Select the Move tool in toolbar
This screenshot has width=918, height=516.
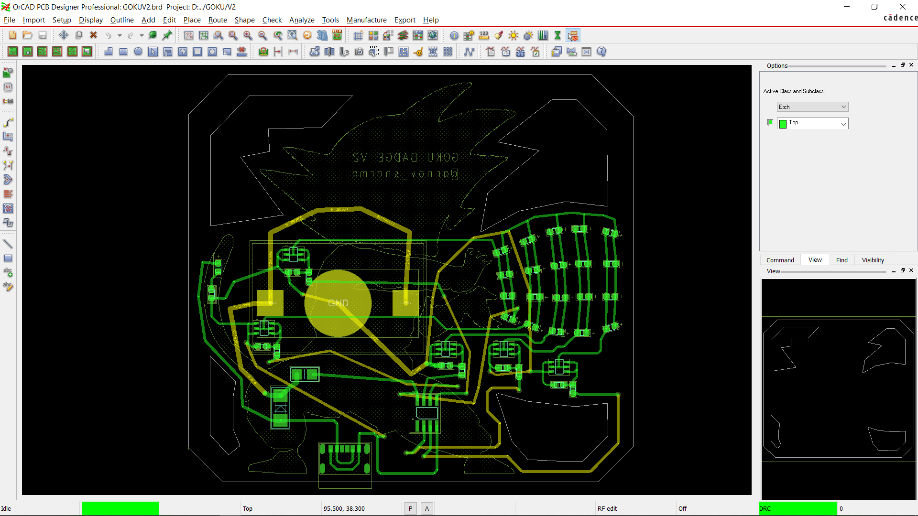pyautogui.click(x=64, y=35)
